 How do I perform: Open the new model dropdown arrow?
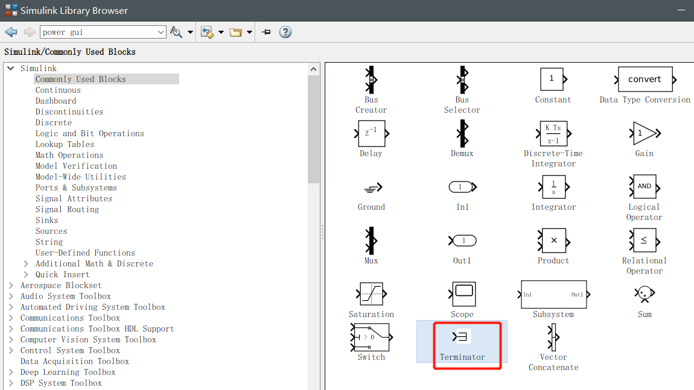pyautogui.click(x=221, y=32)
